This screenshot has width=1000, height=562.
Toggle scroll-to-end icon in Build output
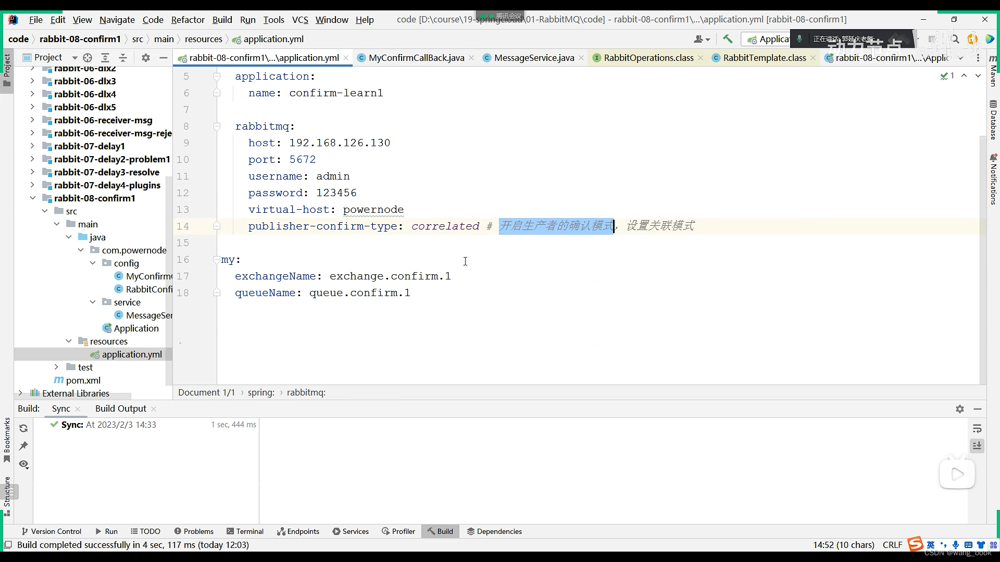coord(977,446)
